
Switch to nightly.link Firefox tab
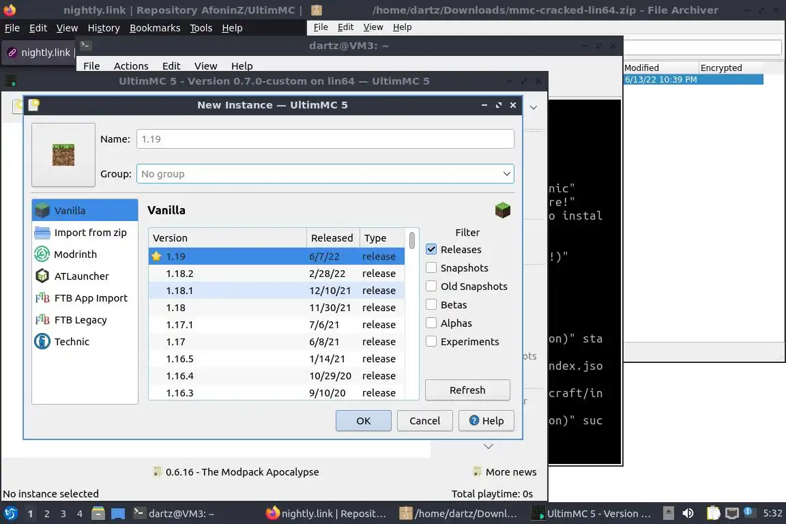tap(40, 53)
